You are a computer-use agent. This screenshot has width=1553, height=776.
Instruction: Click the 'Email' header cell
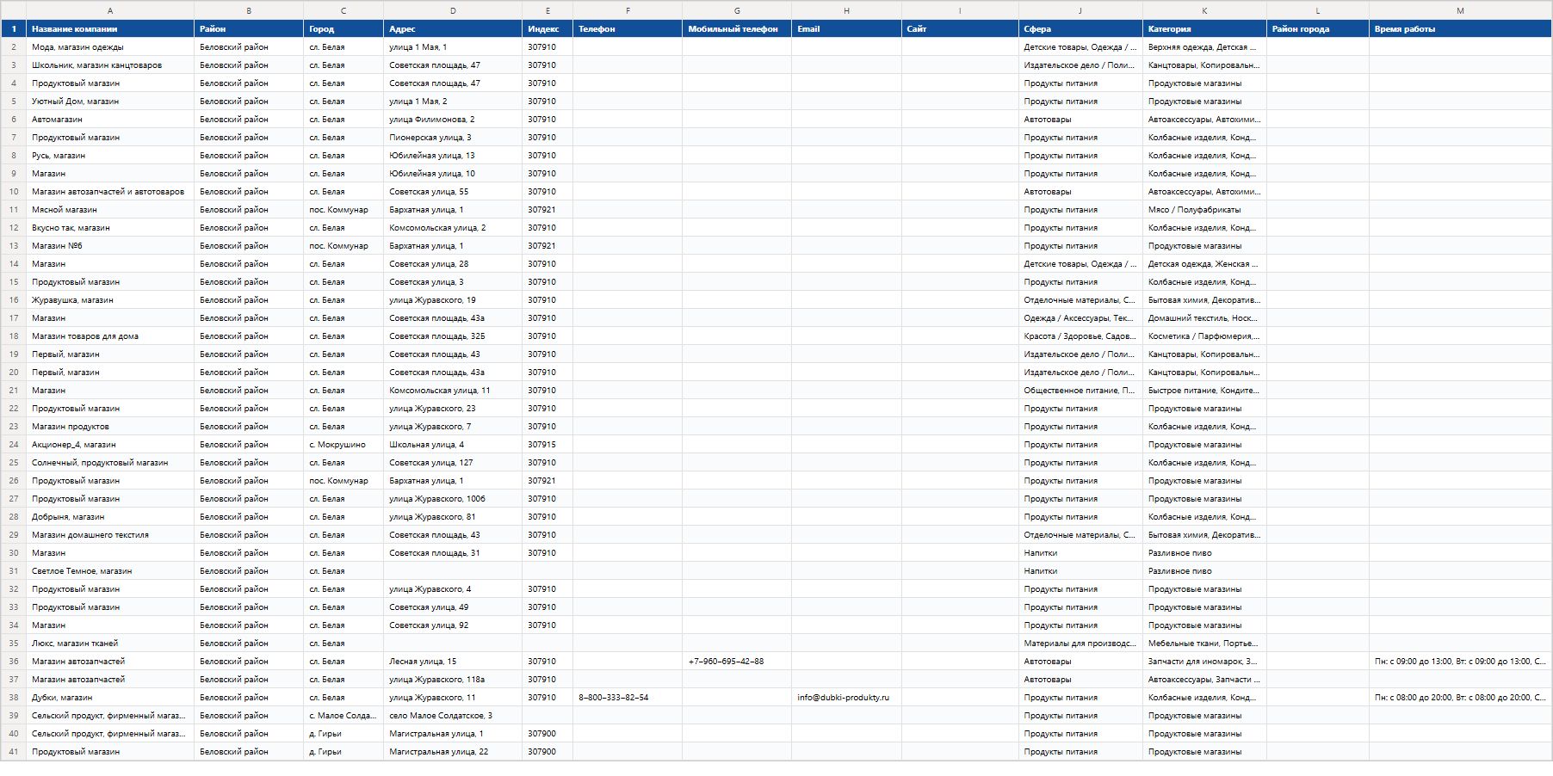(x=846, y=29)
